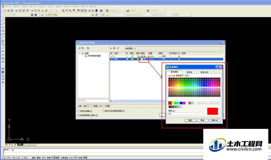271x160 pixels.
Task: Open the 文件 menu
Action: pos(8,6)
